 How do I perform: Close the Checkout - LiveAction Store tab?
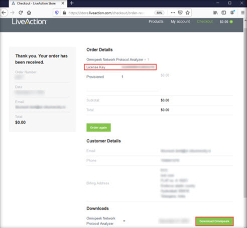63,3
